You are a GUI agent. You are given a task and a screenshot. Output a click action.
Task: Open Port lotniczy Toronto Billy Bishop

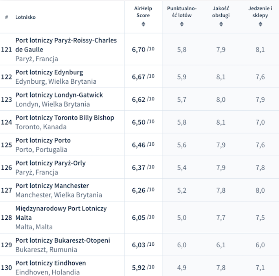(x=64, y=118)
